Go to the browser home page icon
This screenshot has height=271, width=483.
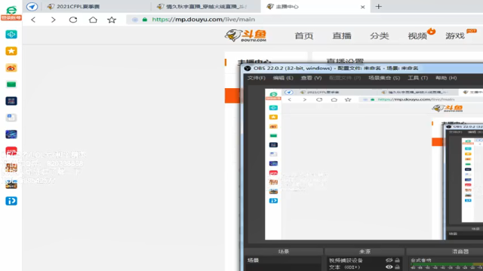click(x=93, y=20)
